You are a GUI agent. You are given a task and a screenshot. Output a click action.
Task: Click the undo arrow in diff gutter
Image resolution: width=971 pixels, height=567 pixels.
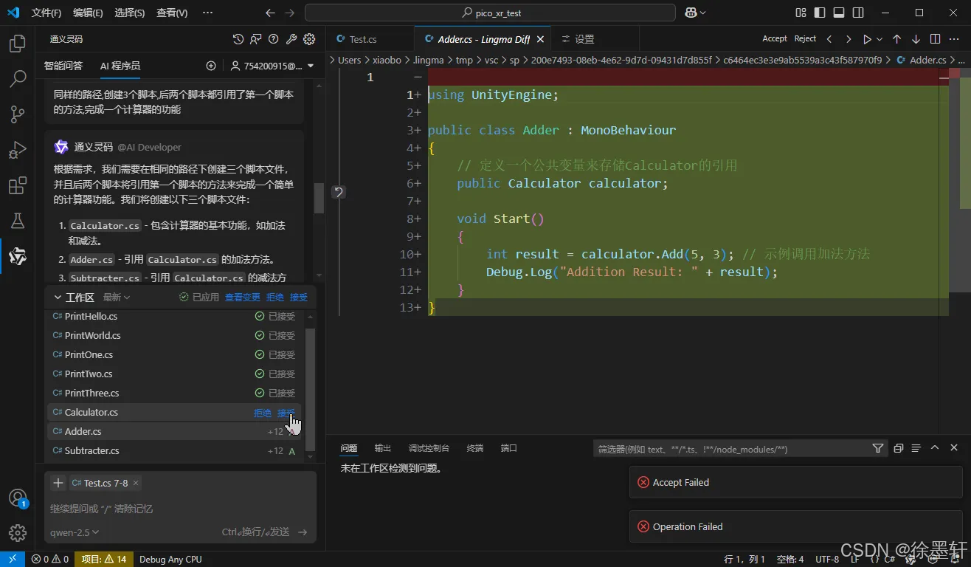338,192
